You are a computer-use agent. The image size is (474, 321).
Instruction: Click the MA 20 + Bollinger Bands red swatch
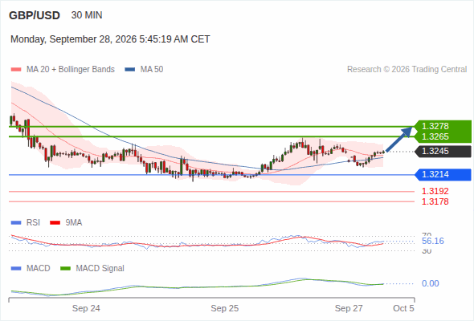coord(16,70)
